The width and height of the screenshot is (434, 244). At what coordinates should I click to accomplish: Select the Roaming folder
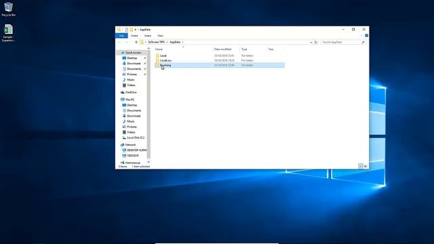click(x=220, y=65)
